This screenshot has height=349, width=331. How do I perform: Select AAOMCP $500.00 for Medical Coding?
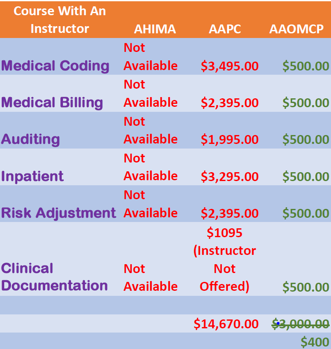(x=306, y=66)
